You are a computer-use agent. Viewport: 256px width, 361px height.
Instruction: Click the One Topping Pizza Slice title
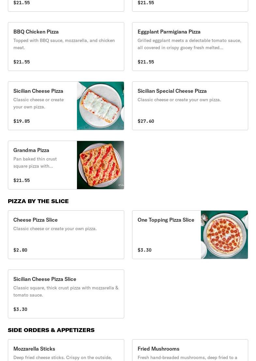[x=166, y=220]
